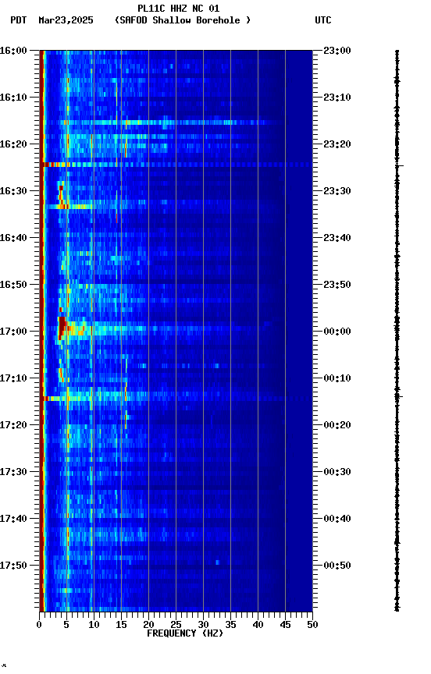Click the 00:40 UTC time label

[x=337, y=519]
